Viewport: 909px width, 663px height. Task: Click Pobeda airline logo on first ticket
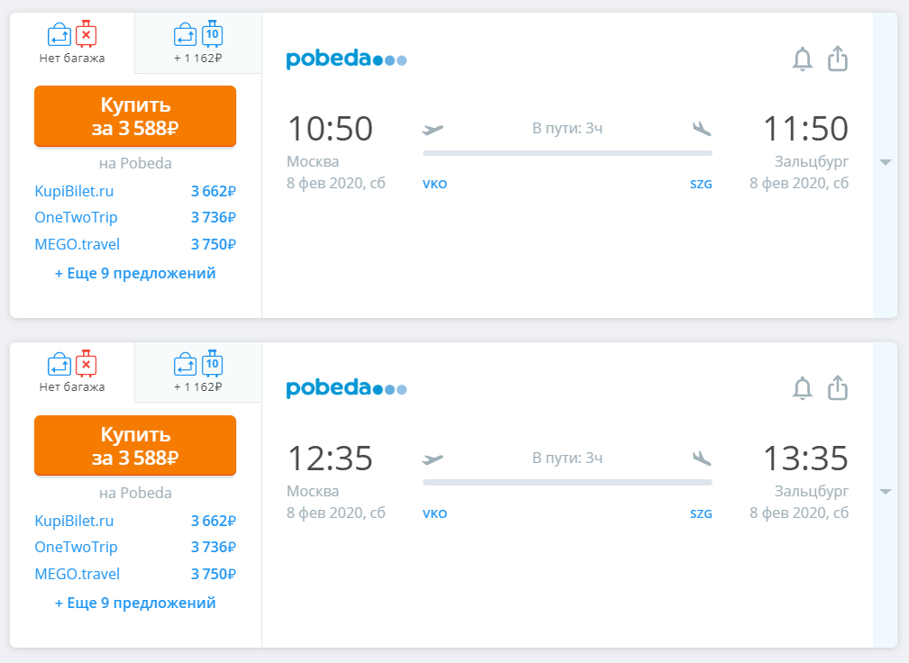click(x=346, y=59)
